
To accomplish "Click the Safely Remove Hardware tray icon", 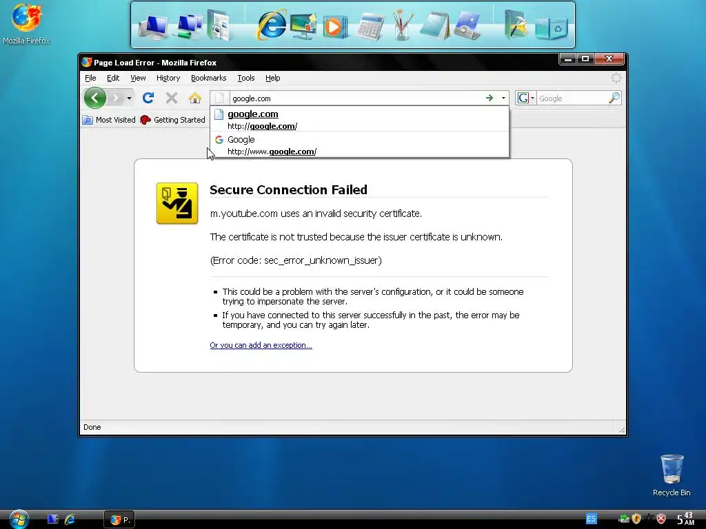I will coord(624,519).
